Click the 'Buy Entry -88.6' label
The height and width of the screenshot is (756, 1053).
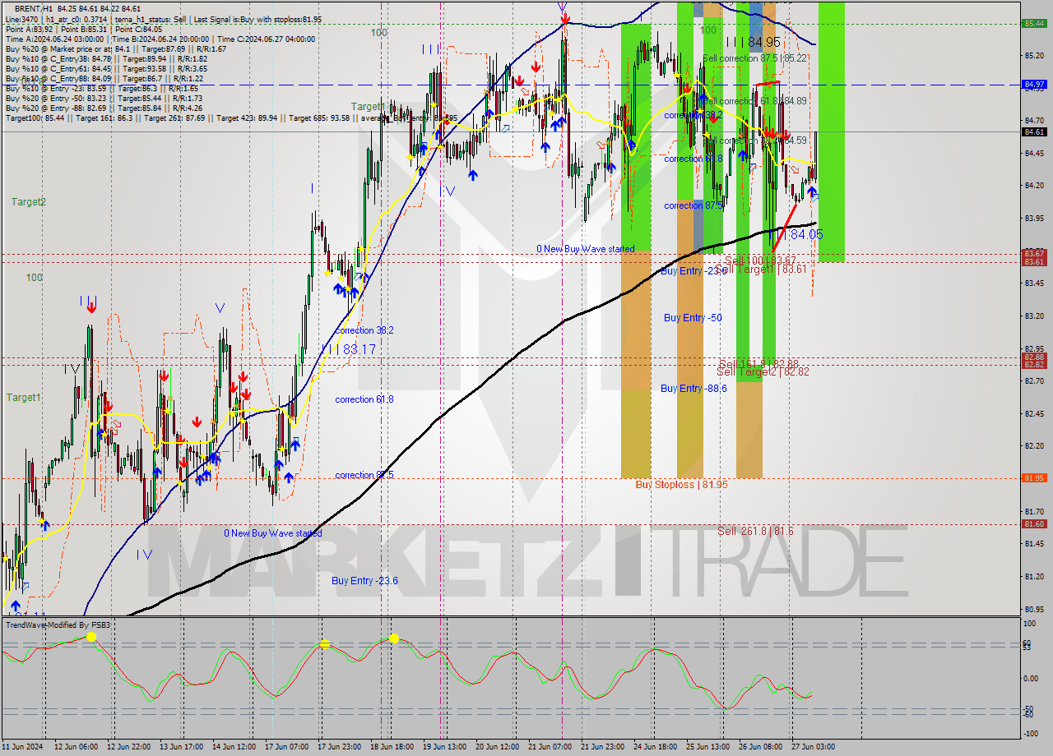pyautogui.click(x=693, y=389)
